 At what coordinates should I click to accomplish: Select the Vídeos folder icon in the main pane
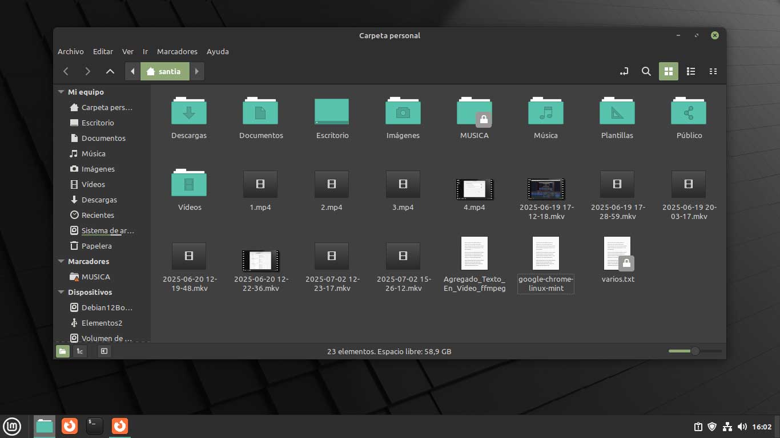click(x=189, y=183)
